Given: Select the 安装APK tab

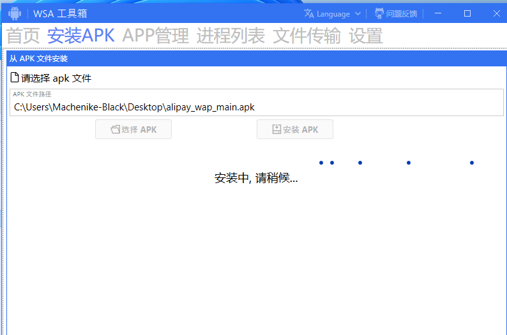Looking at the screenshot, I should pyautogui.click(x=81, y=36).
